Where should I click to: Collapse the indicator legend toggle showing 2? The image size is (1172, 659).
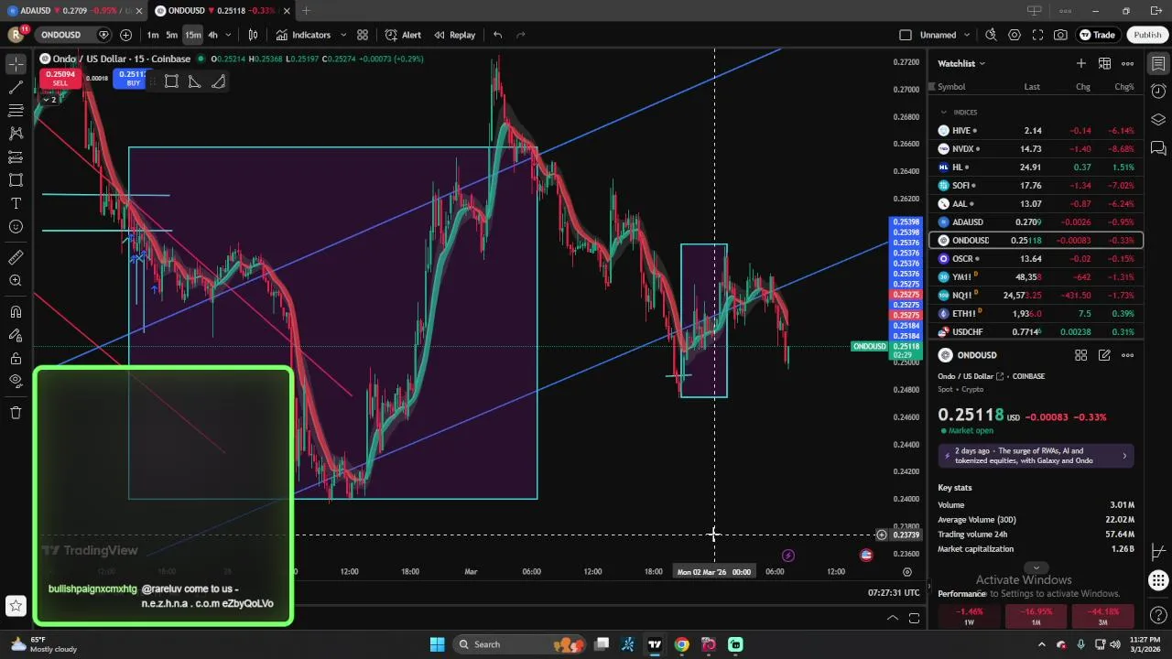click(49, 100)
